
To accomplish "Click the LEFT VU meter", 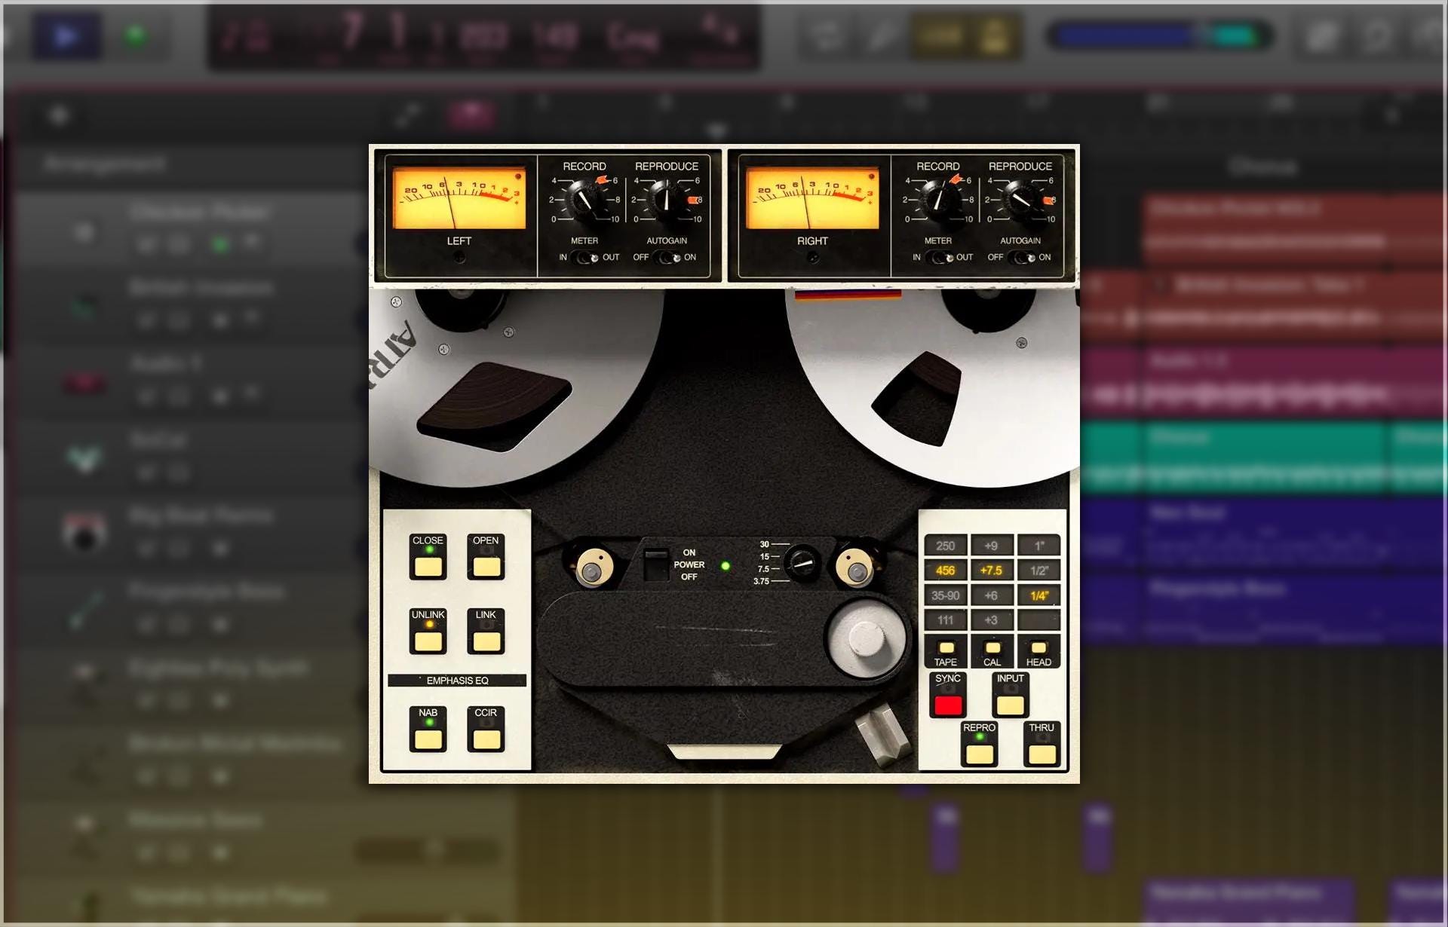I will coord(459,198).
